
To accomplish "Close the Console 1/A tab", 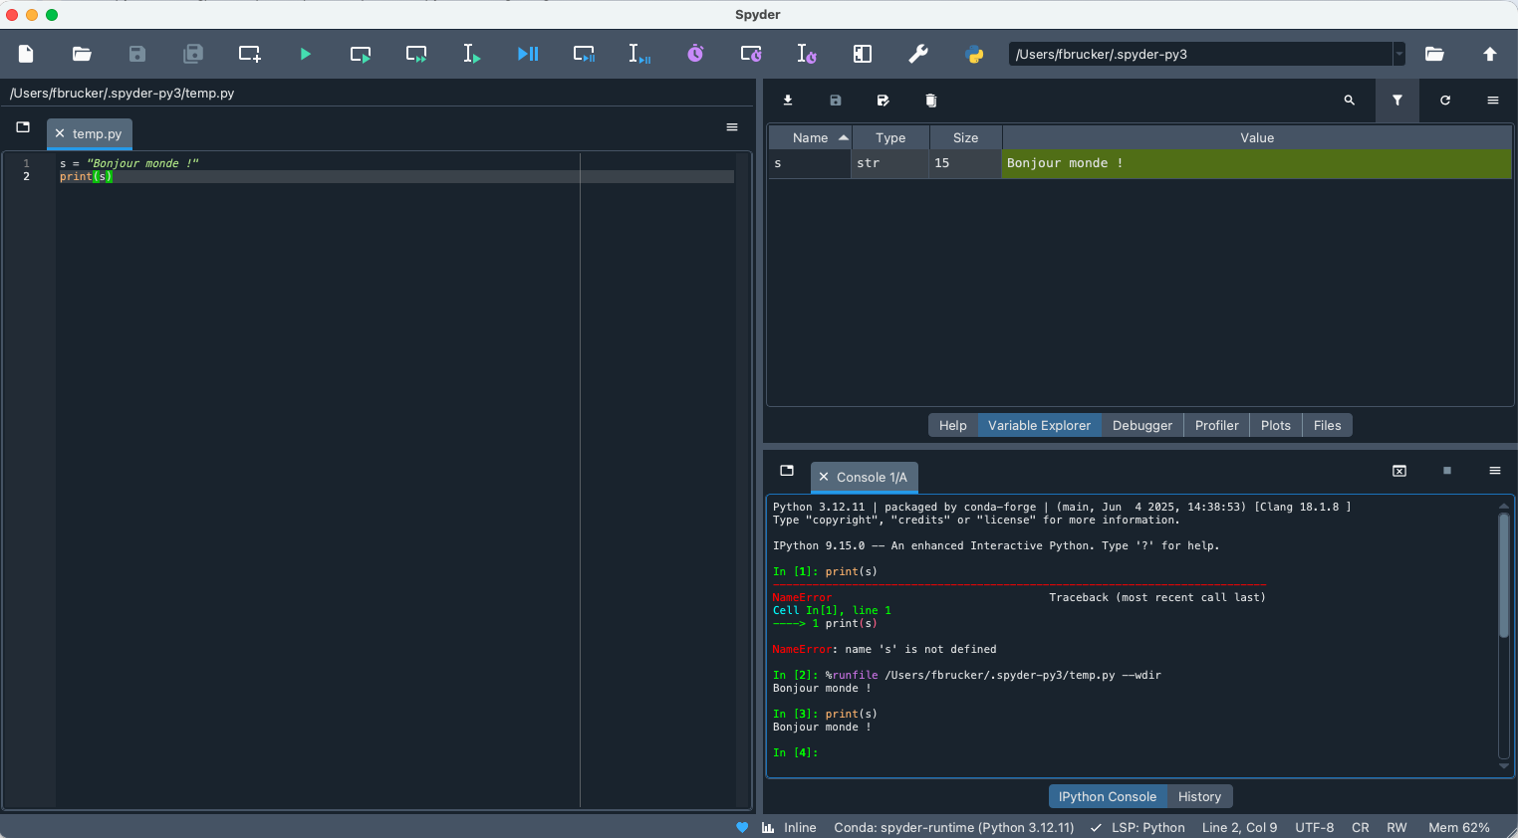I will pyautogui.click(x=824, y=477).
